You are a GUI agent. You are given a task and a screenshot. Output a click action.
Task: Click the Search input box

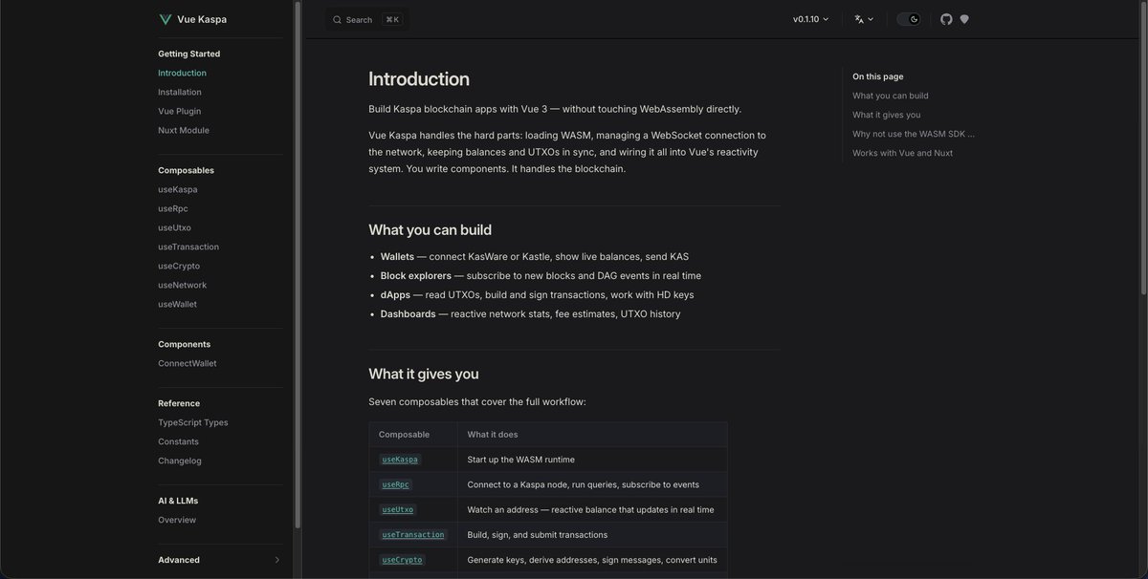[367, 19]
